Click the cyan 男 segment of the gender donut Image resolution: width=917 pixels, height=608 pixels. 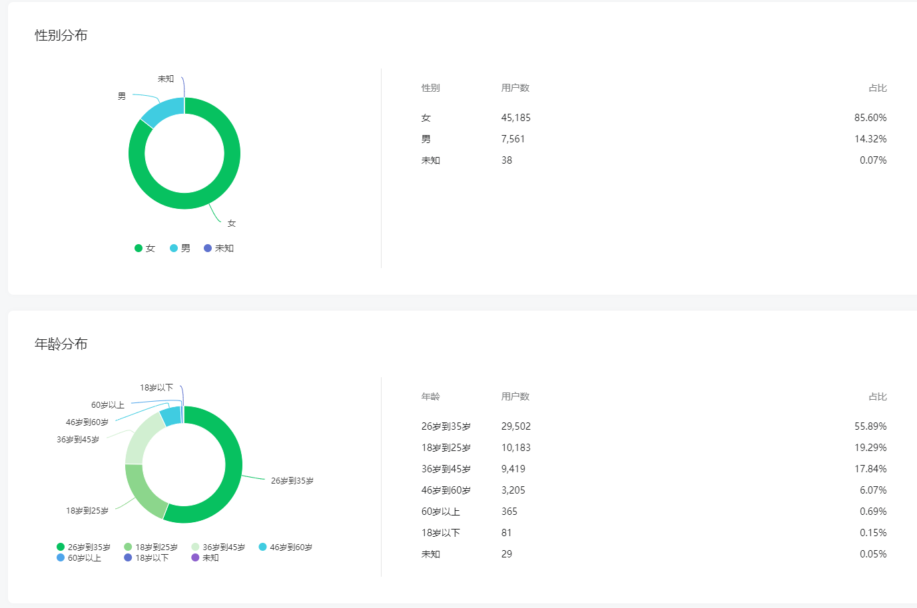click(x=162, y=111)
